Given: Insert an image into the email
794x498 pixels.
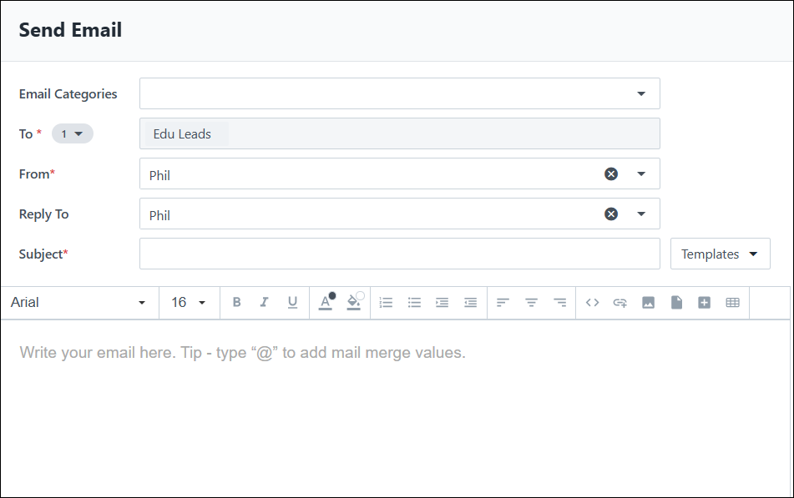Looking at the screenshot, I should [x=649, y=302].
